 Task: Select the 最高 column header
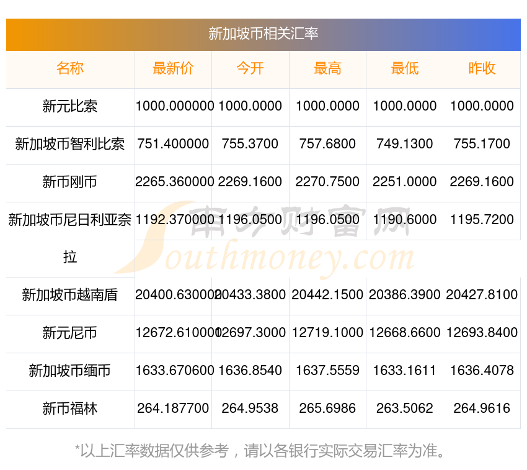(327, 68)
